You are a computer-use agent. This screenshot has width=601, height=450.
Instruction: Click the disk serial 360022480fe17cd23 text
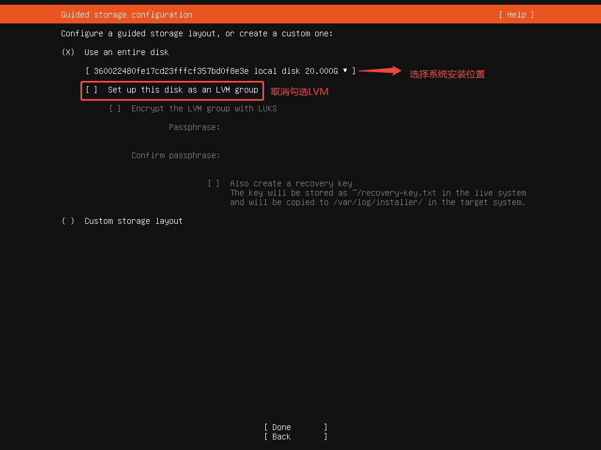[x=171, y=71]
